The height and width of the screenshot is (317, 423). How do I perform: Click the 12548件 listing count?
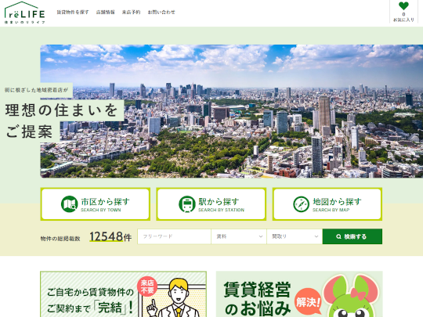pyautogui.click(x=110, y=236)
